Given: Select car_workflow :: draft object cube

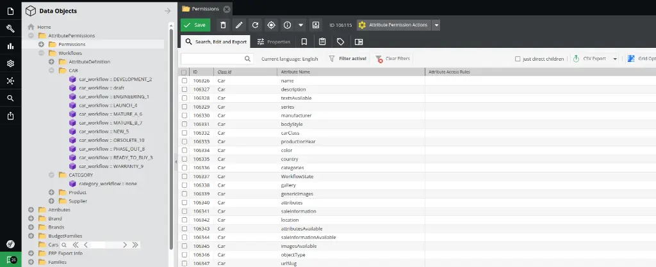Looking at the screenshot, I should pyautogui.click(x=73, y=88).
